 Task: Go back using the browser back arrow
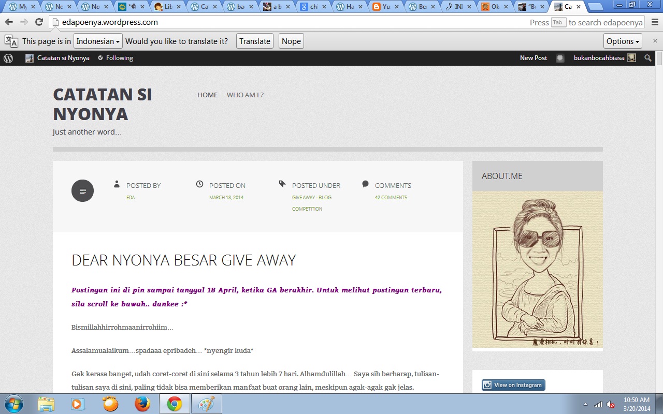pos(9,22)
